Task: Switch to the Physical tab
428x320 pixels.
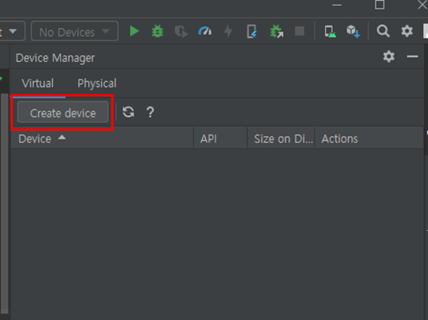Action: point(97,83)
